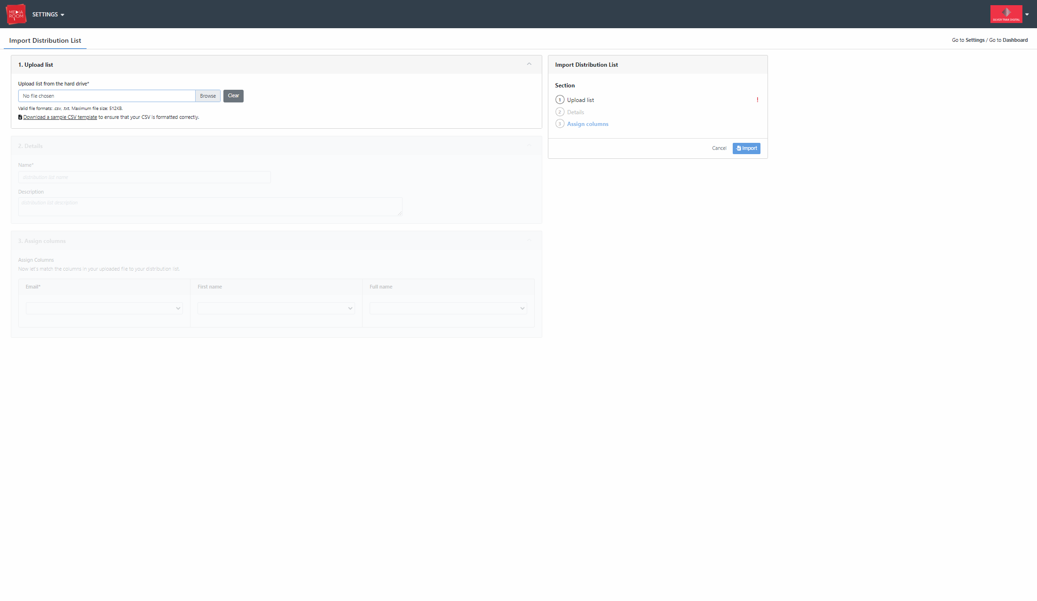Download a sample CSV template link
1037x601 pixels.
click(x=60, y=117)
